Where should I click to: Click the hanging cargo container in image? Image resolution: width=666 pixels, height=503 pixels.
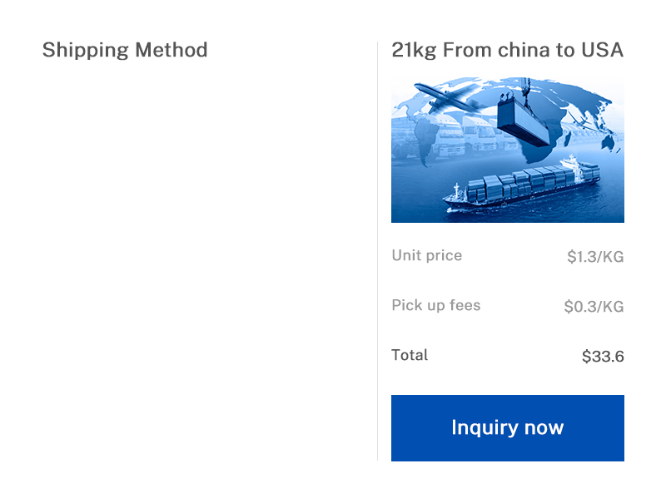coord(524,121)
